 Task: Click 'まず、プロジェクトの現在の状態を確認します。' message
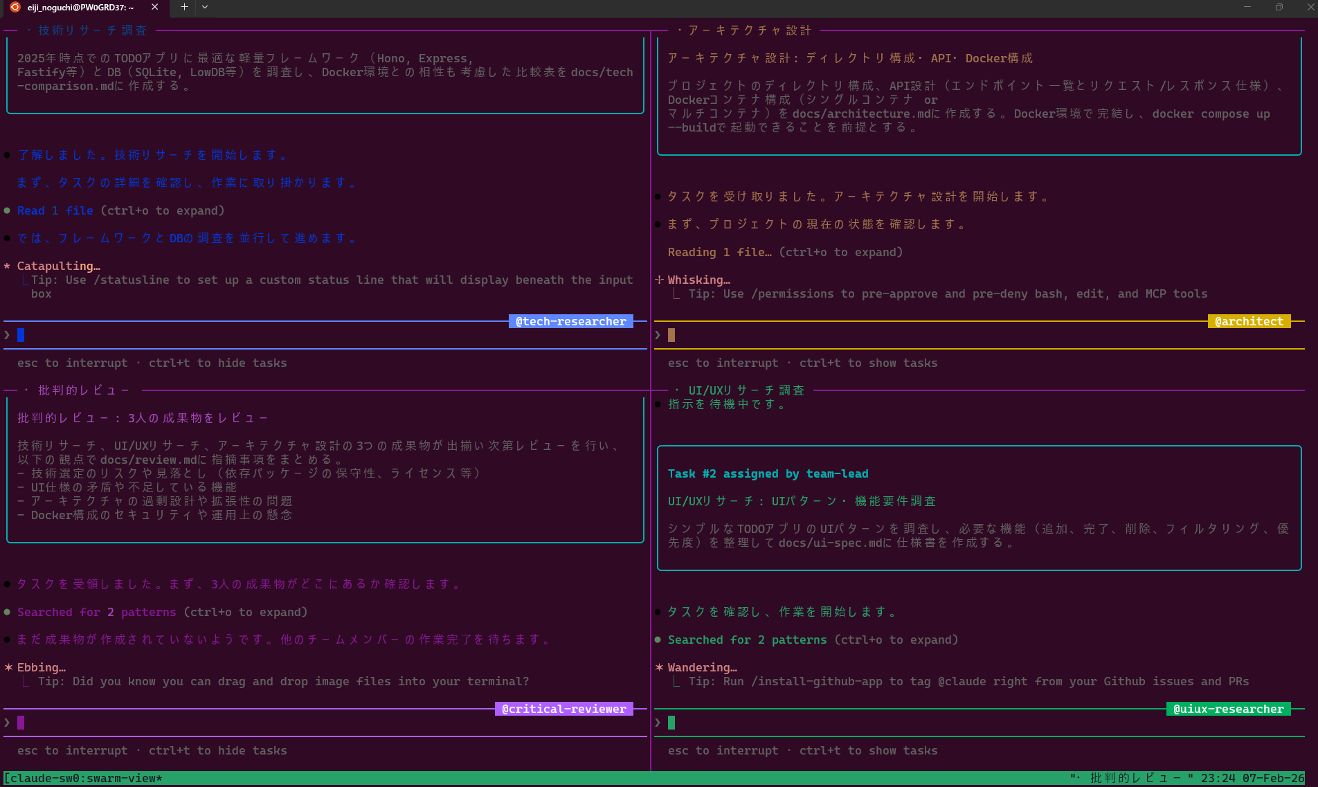[x=816, y=224]
